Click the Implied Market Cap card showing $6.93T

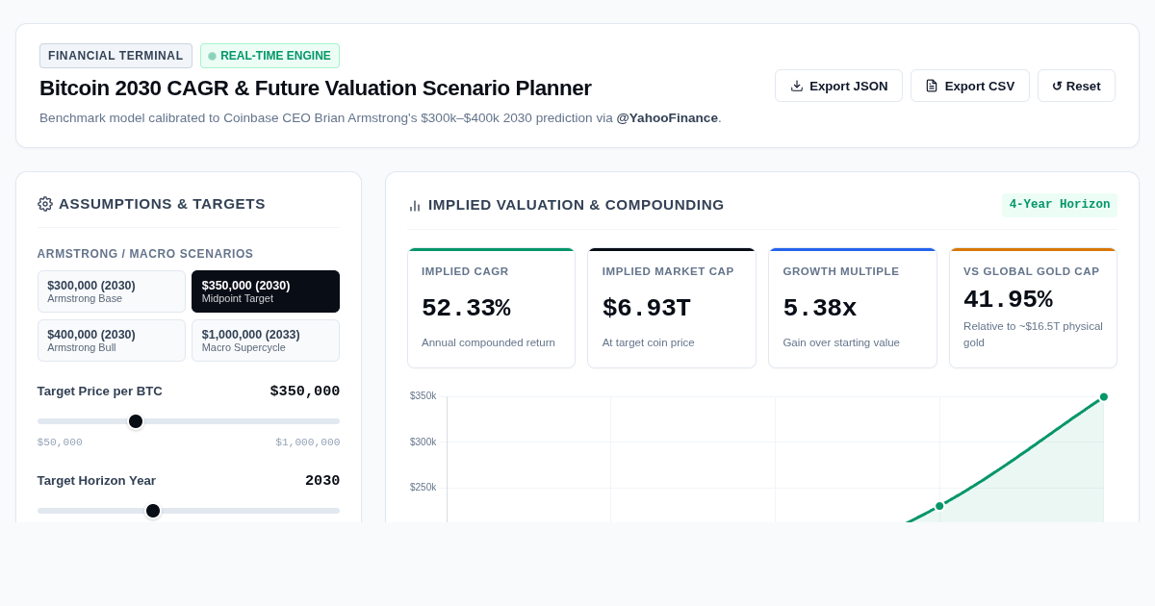click(x=672, y=308)
